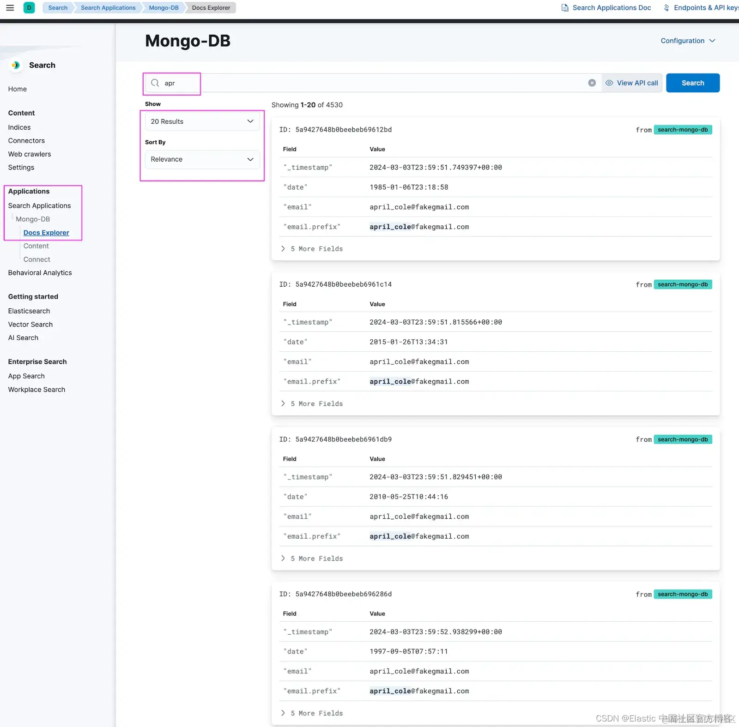Open Settings in sidebar
Viewport: 739px width, 727px height.
(21, 168)
